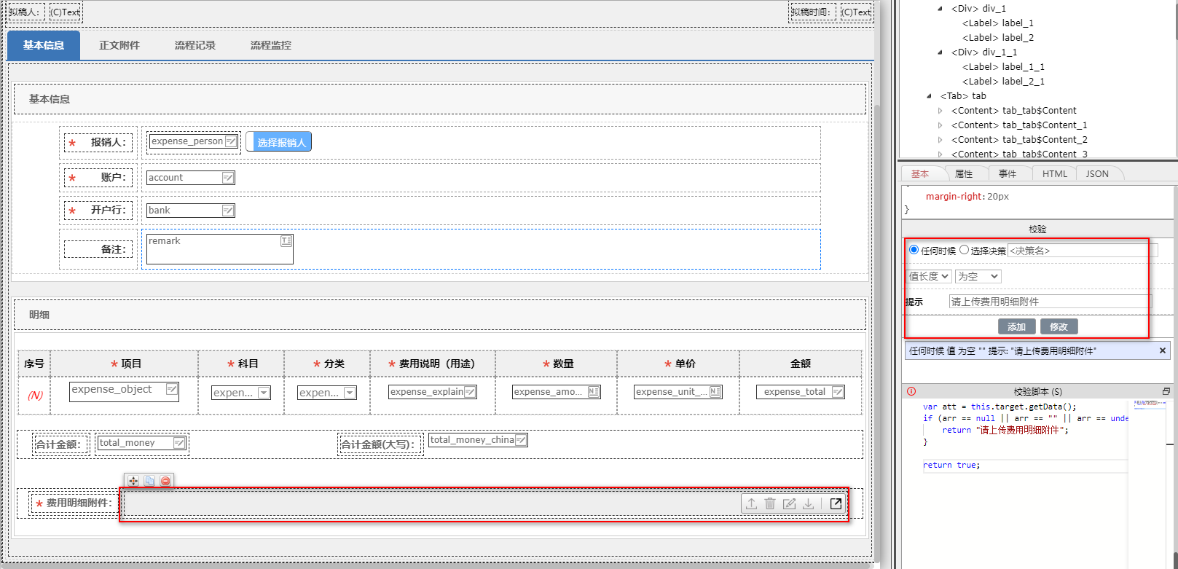The width and height of the screenshot is (1178, 569).
Task: Select <Label> label_2 in the tree
Action: click(x=998, y=38)
